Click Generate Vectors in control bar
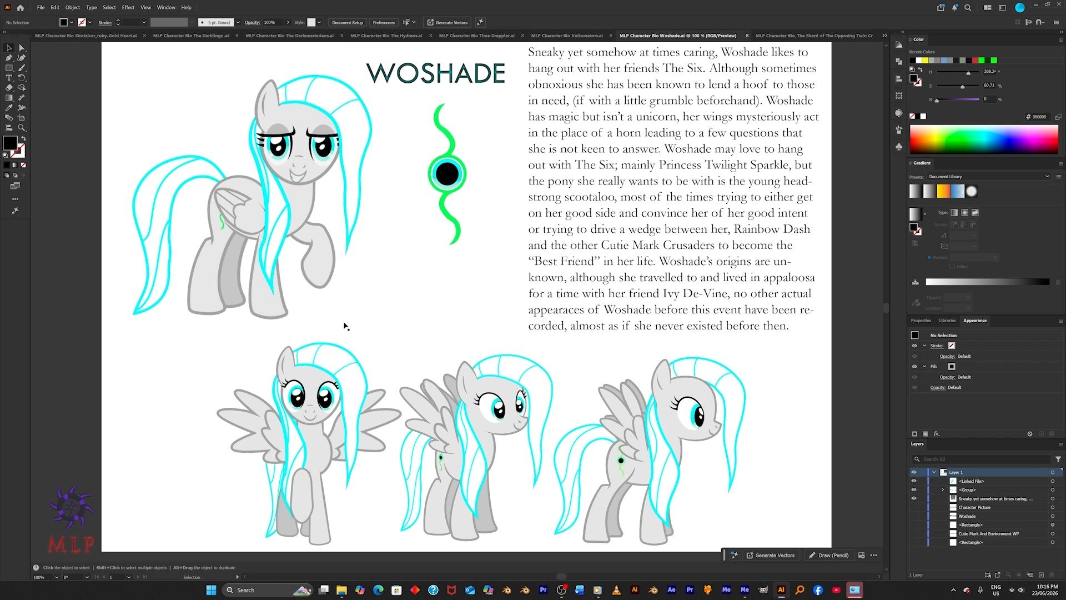Image resolution: width=1066 pixels, height=600 pixels. (x=447, y=23)
